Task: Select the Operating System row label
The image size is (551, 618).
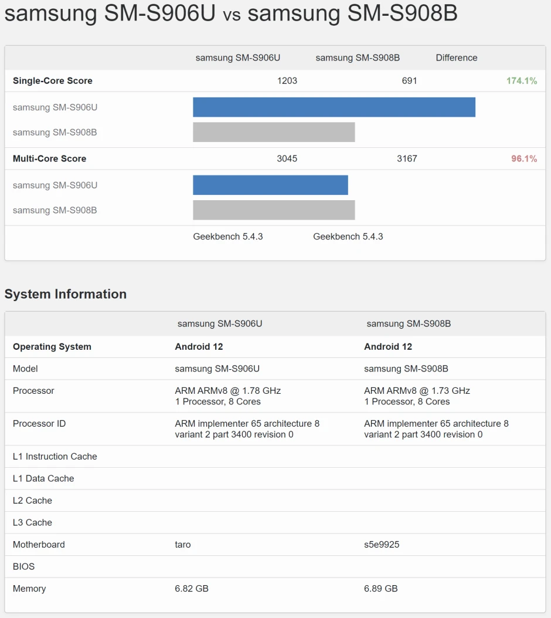Action: coord(52,347)
